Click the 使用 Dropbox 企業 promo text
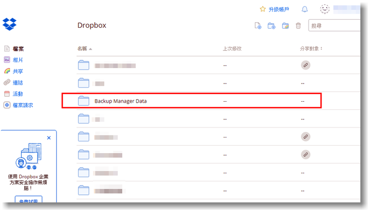 pyautogui.click(x=28, y=182)
